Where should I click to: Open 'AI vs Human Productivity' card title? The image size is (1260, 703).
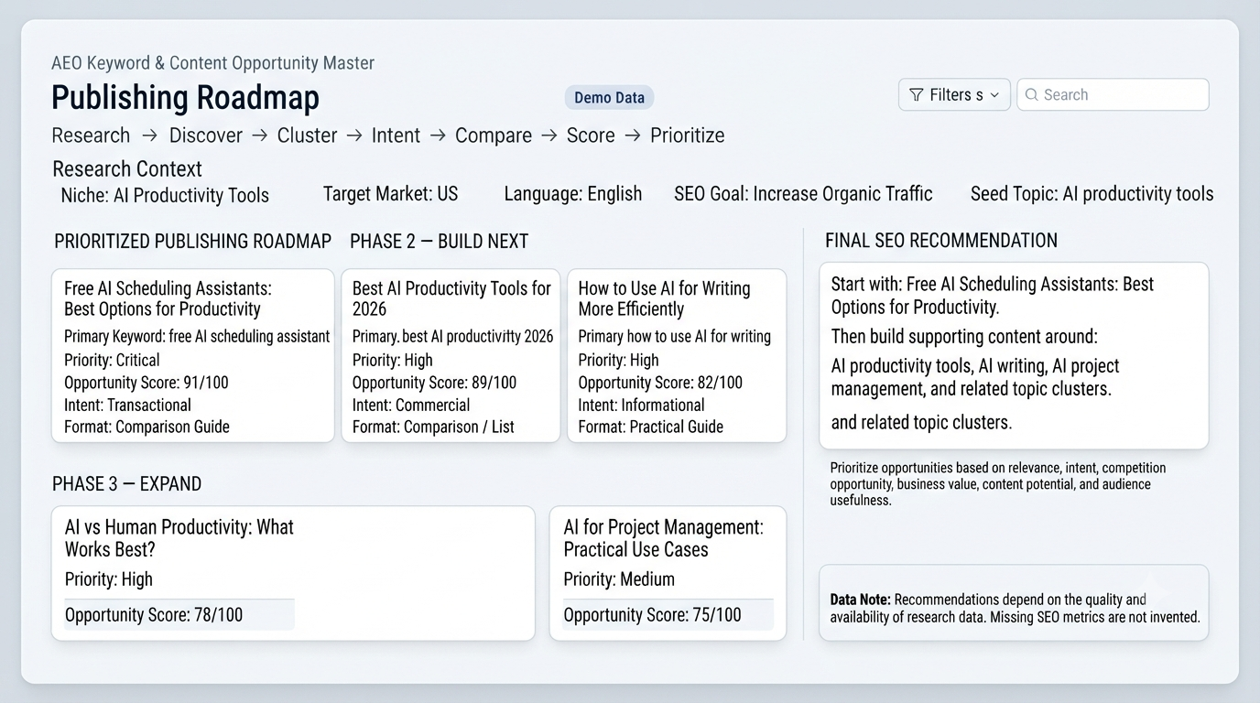pos(179,538)
